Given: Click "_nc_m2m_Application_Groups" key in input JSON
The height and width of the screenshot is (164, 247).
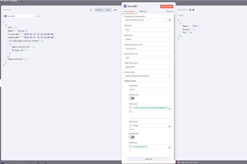Looking at the screenshot, I should 24,41.
